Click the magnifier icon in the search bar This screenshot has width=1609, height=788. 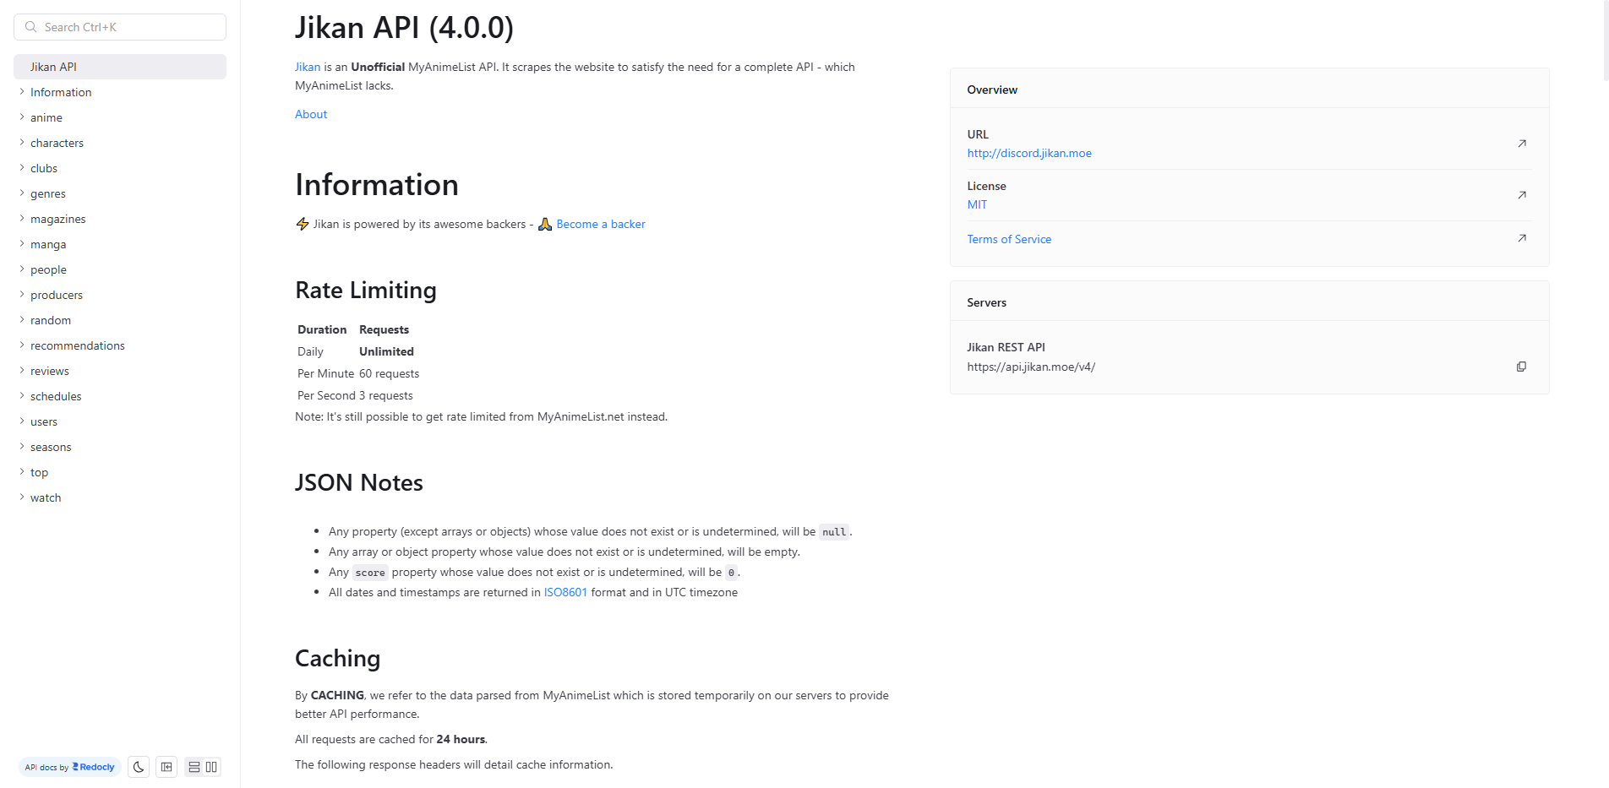(x=30, y=26)
